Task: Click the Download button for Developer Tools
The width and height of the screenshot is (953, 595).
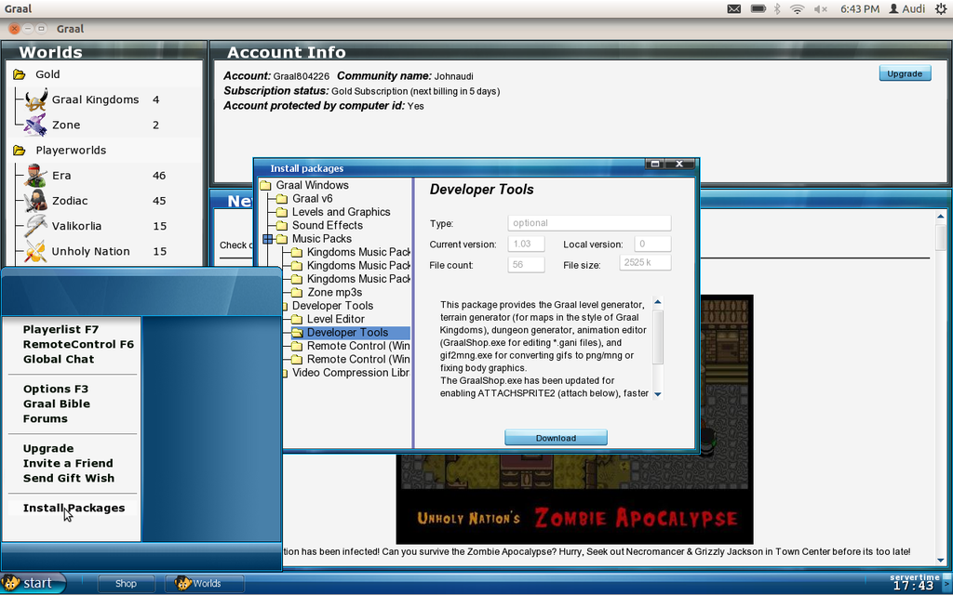Action: coord(556,437)
